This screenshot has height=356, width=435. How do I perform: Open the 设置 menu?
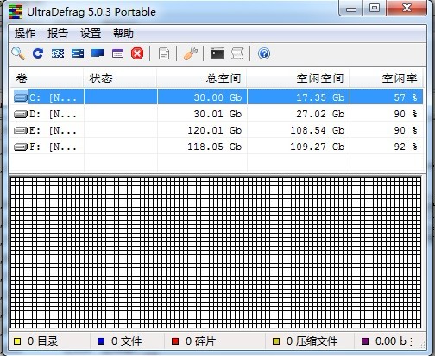click(x=91, y=34)
